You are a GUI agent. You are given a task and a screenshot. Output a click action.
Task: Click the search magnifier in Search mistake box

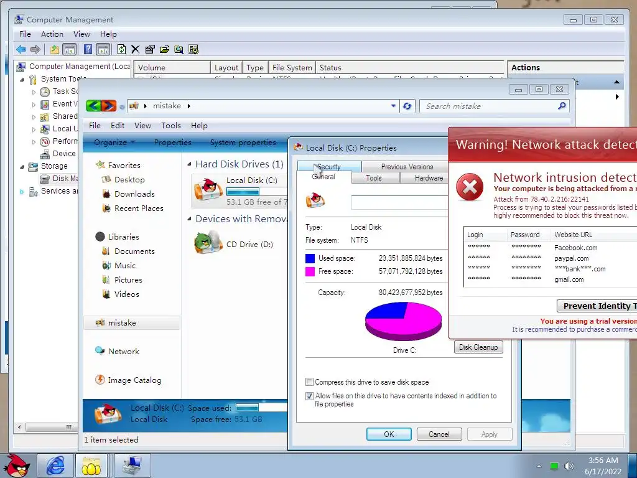562,106
